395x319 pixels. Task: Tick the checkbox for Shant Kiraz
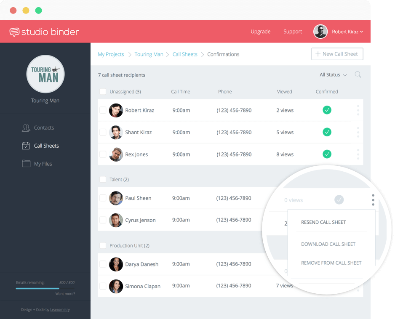(x=103, y=132)
